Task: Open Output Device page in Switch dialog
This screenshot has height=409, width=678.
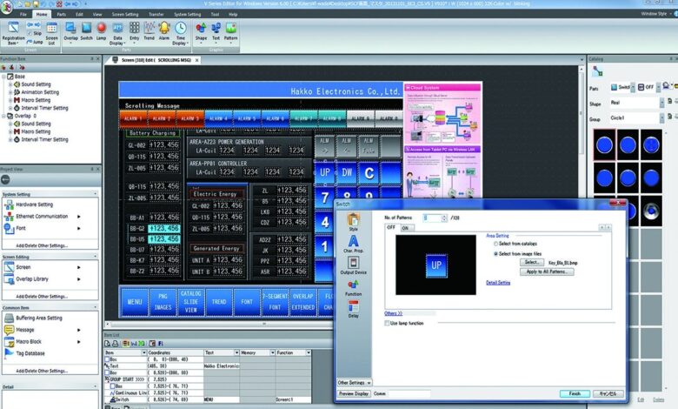Action: click(x=353, y=265)
